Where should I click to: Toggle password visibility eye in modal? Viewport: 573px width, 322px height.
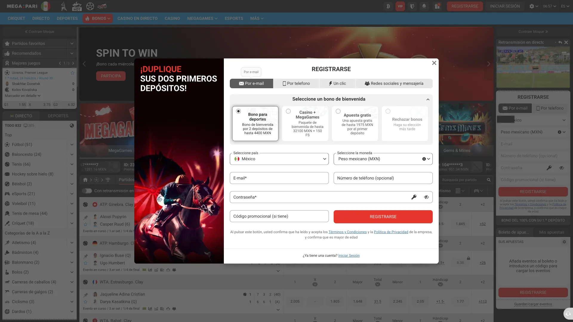pos(426,197)
